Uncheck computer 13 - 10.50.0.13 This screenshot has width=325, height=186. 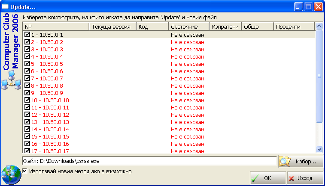click(x=27, y=121)
